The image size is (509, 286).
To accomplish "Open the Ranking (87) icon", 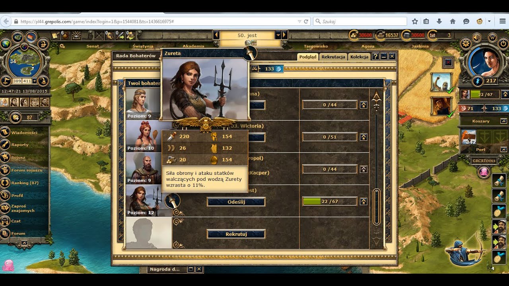I will (x=6, y=183).
